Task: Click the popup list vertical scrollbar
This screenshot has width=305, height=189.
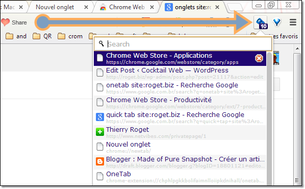Action: tap(269, 118)
